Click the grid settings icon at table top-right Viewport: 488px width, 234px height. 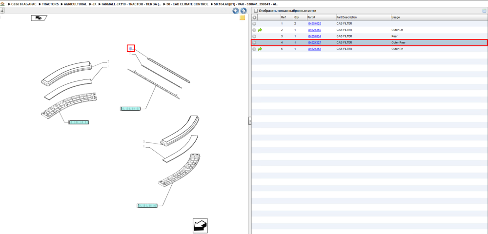tap(484, 11)
